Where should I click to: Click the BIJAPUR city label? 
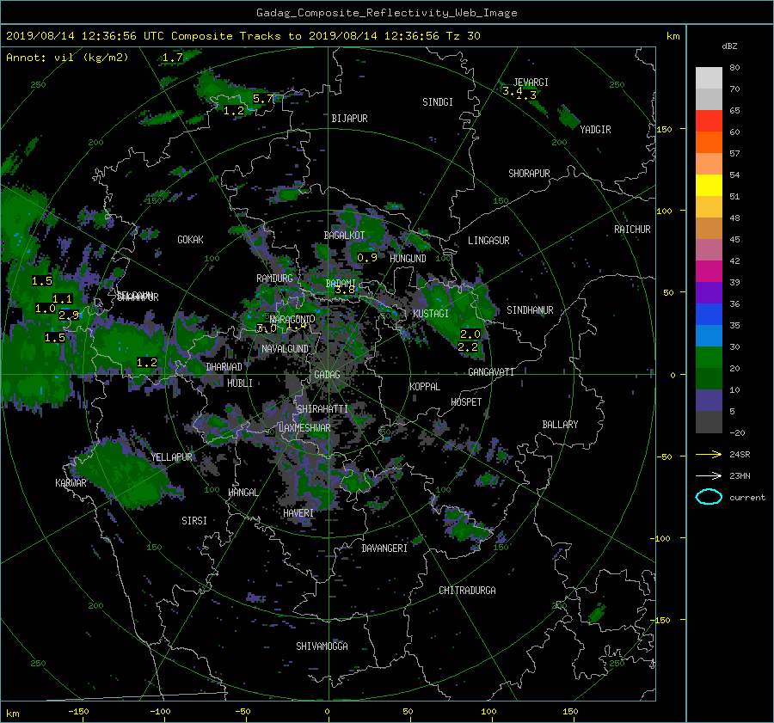(349, 119)
